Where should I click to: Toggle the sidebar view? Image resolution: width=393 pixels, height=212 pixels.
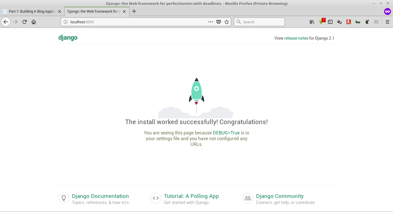(x=330, y=22)
